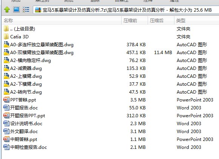Click the 中期检查报告.doc Word icon
219x159 pixels.
[x=6, y=147]
